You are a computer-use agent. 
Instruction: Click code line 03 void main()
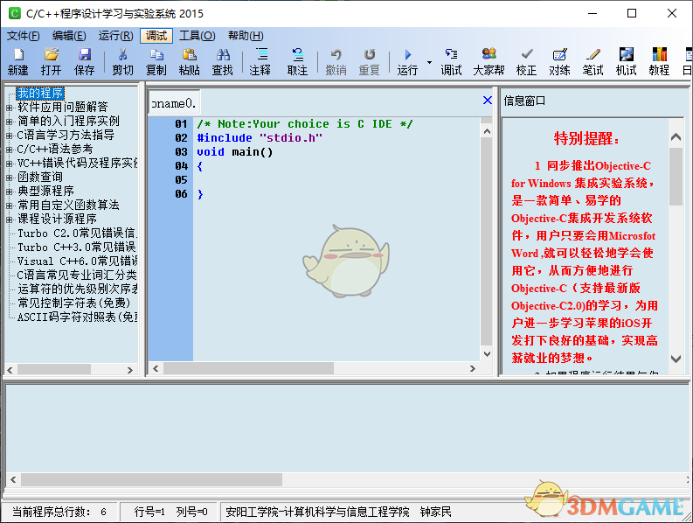(235, 152)
